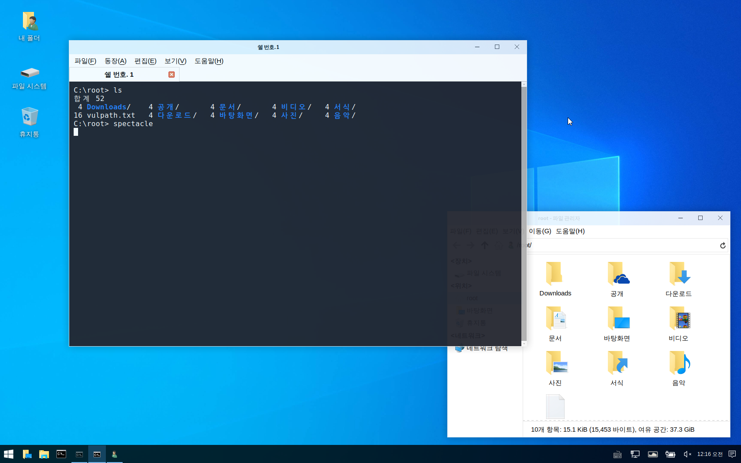Viewport: 741px width, 463px height.
Task: Select the Downloads folder in file manager
Action: coord(555,279)
